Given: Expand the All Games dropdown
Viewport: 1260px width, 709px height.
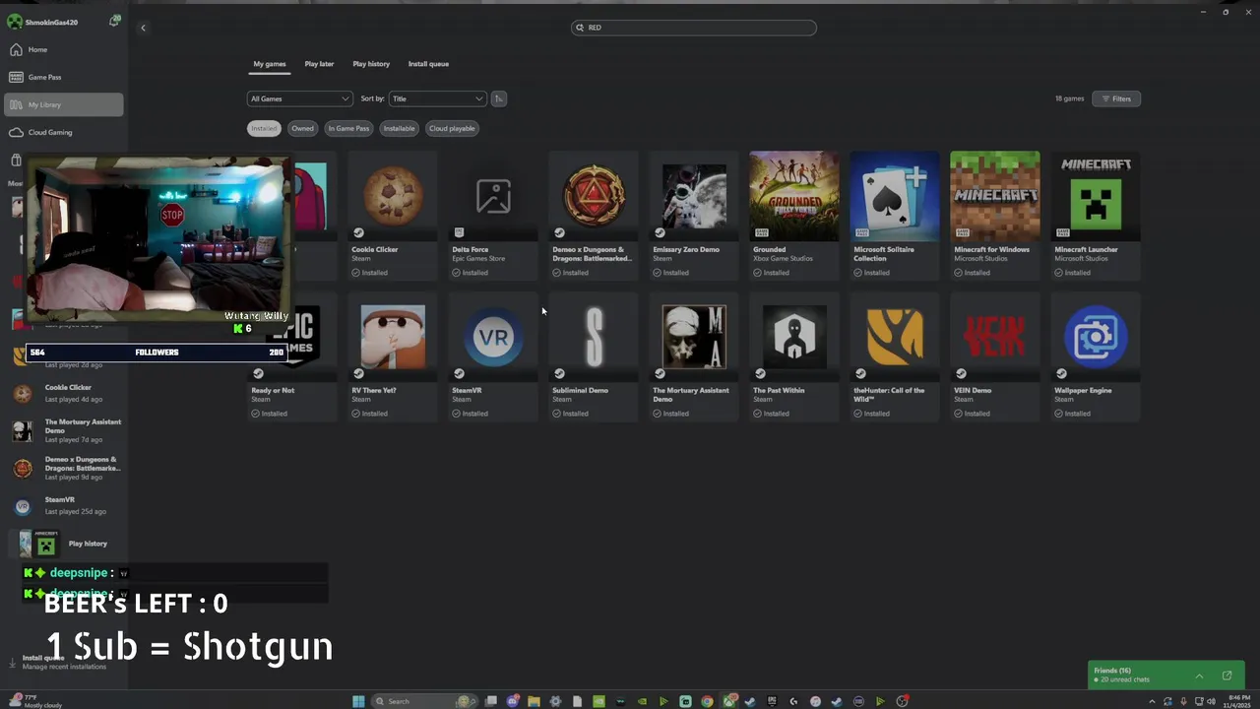Looking at the screenshot, I should (299, 98).
